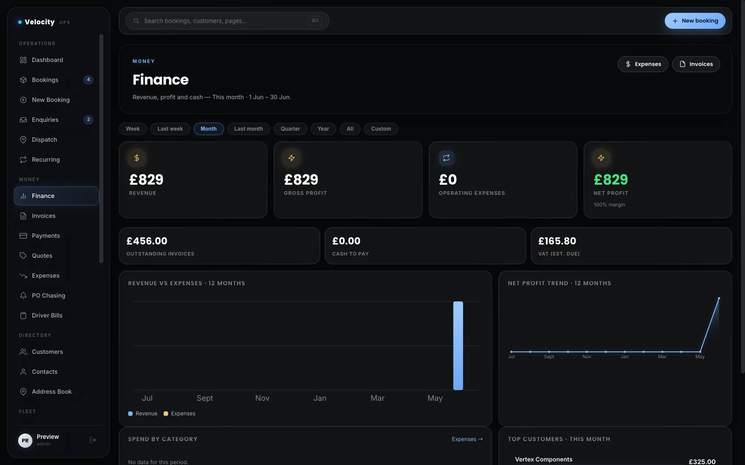Click the blue Revenue legend swatch
The image size is (745, 465).
point(130,414)
